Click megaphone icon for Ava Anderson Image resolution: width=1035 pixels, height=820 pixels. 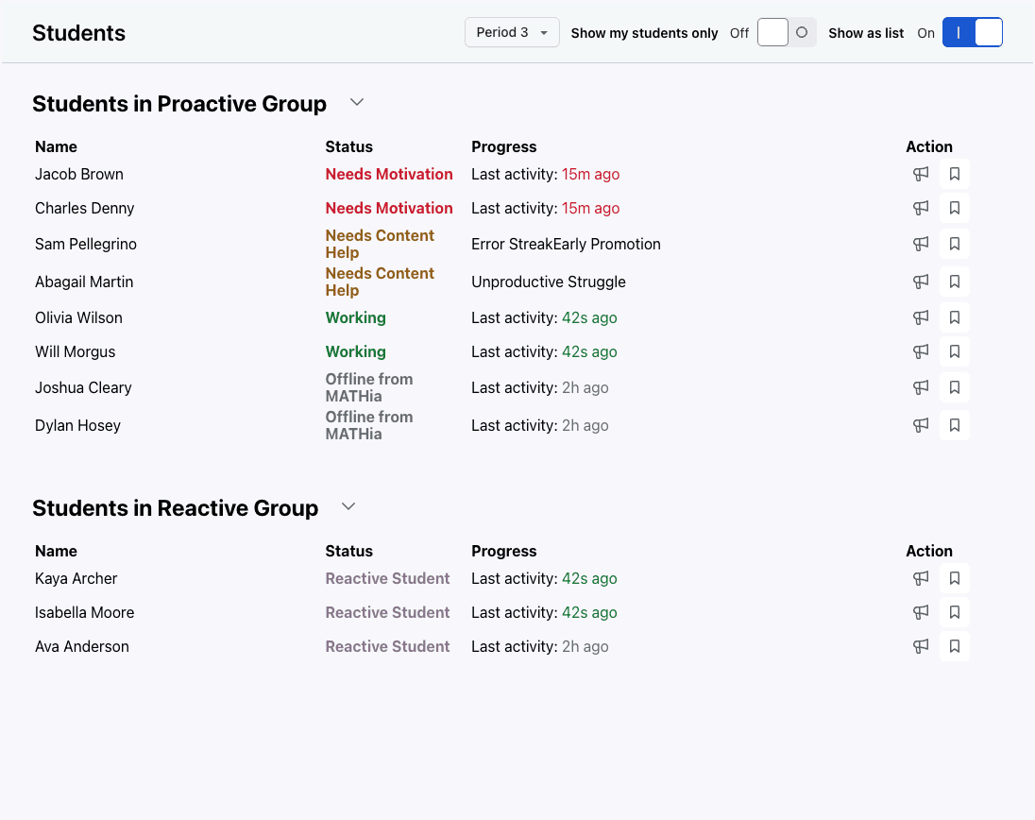(x=921, y=646)
